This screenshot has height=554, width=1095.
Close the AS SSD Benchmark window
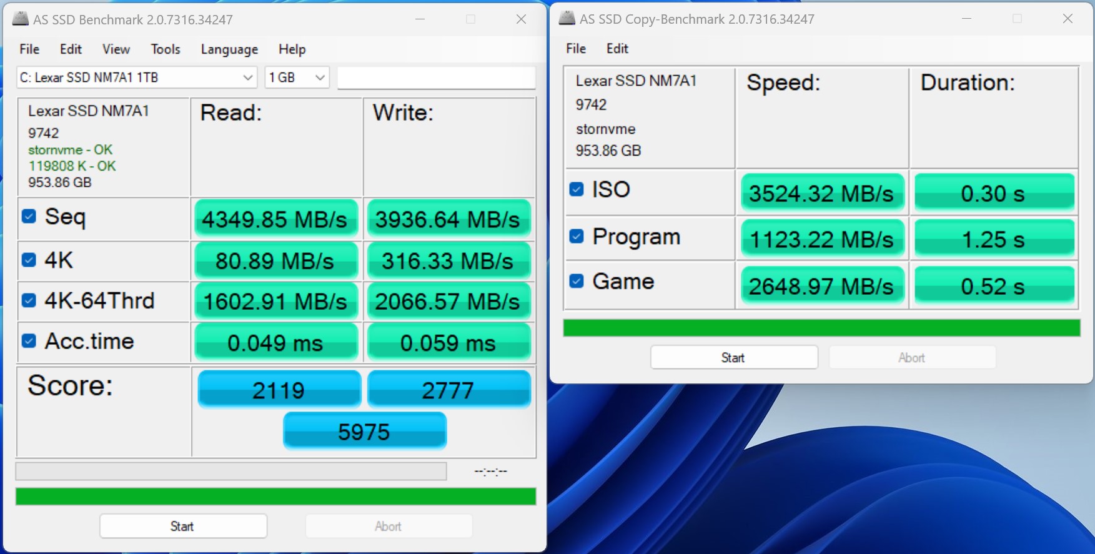(x=521, y=19)
